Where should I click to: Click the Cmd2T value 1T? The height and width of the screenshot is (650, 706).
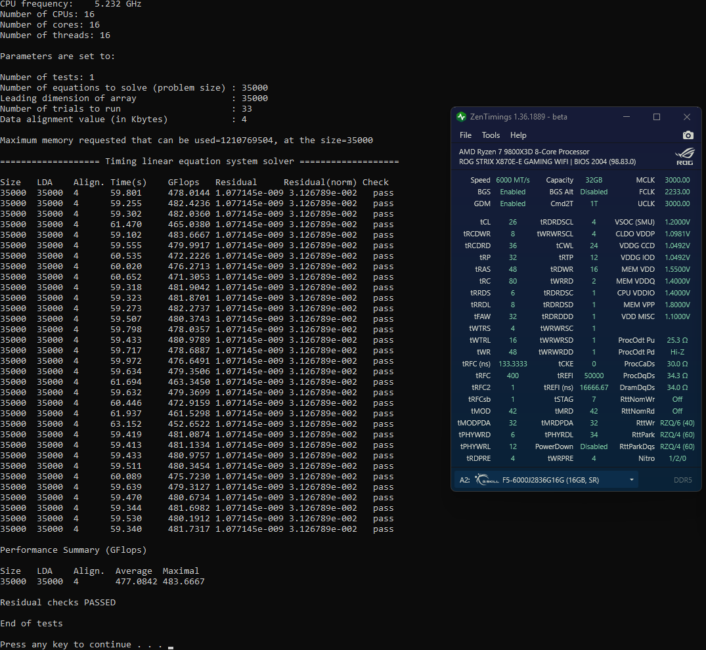click(594, 204)
